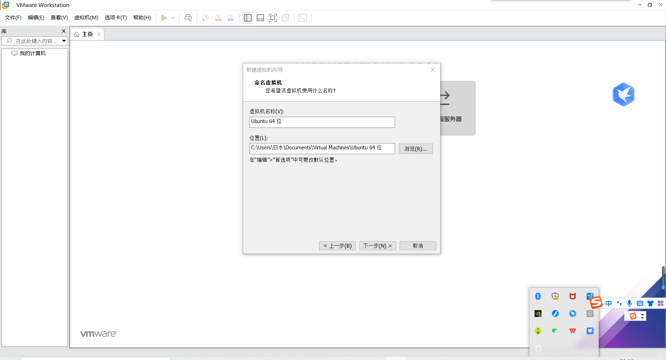The width and height of the screenshot is (666, 360).
Task: Click the full screen mode icon
Action: pyautogui.click(x=273, y=18)
